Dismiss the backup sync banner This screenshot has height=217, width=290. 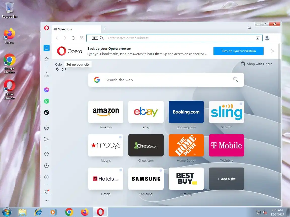point(273,51)
